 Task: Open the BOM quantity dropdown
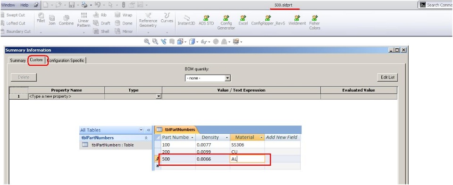pos(227,78)
